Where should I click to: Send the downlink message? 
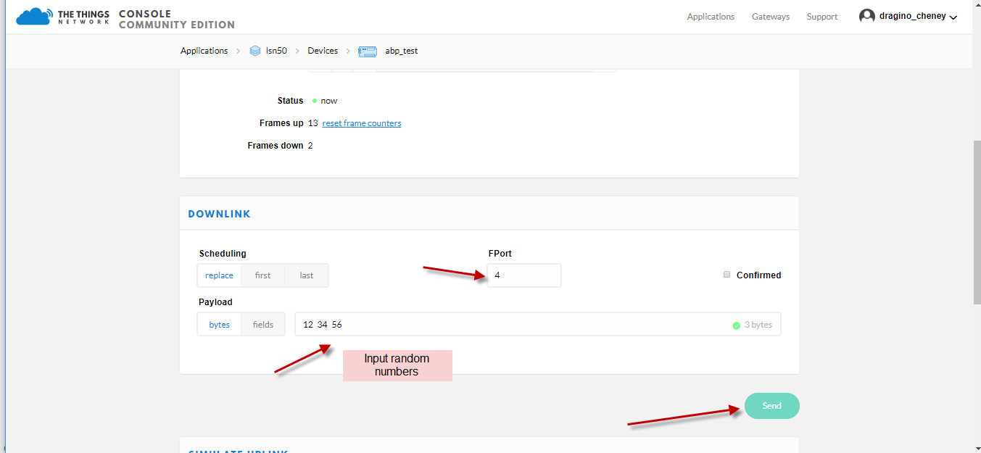pyautogui.click(x=772, y=406)
